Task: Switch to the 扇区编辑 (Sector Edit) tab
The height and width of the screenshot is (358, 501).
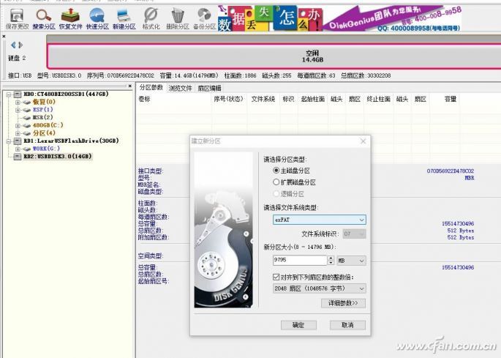Action: click(x=209, y=88)
